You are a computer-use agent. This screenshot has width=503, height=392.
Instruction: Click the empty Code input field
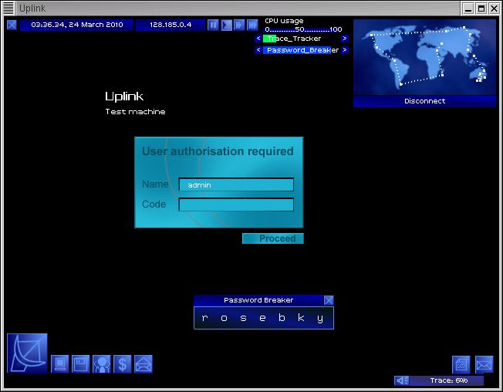click(236, 204)
